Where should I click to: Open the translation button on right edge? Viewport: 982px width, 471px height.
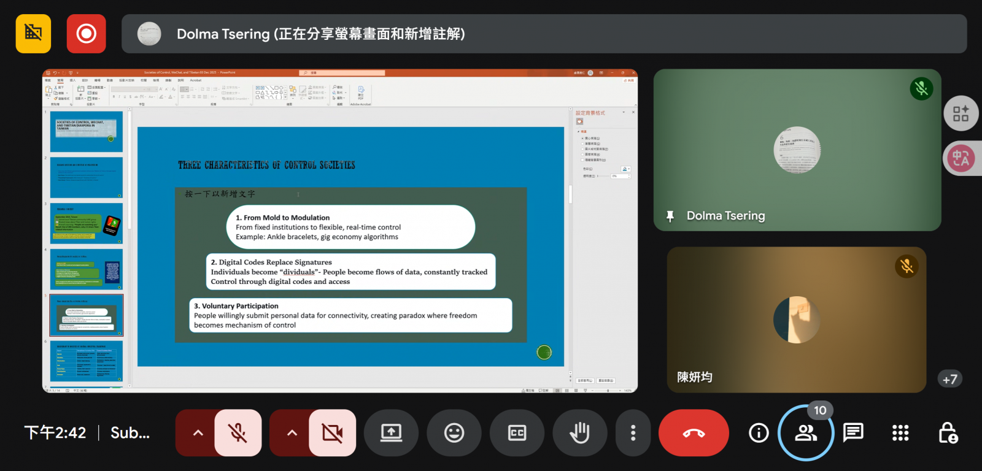(x=961, y=158)
